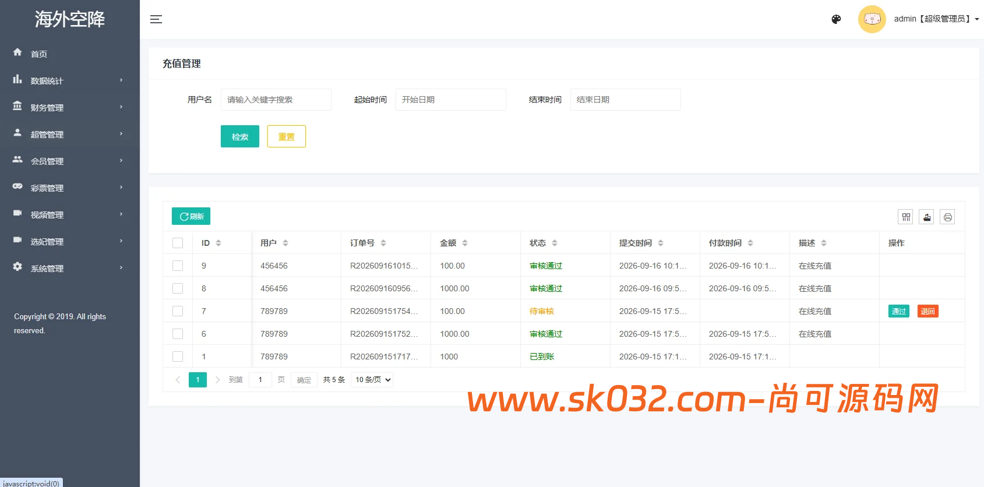
Task: Reject the pending recharge with 退回
Action: (928, 311)
